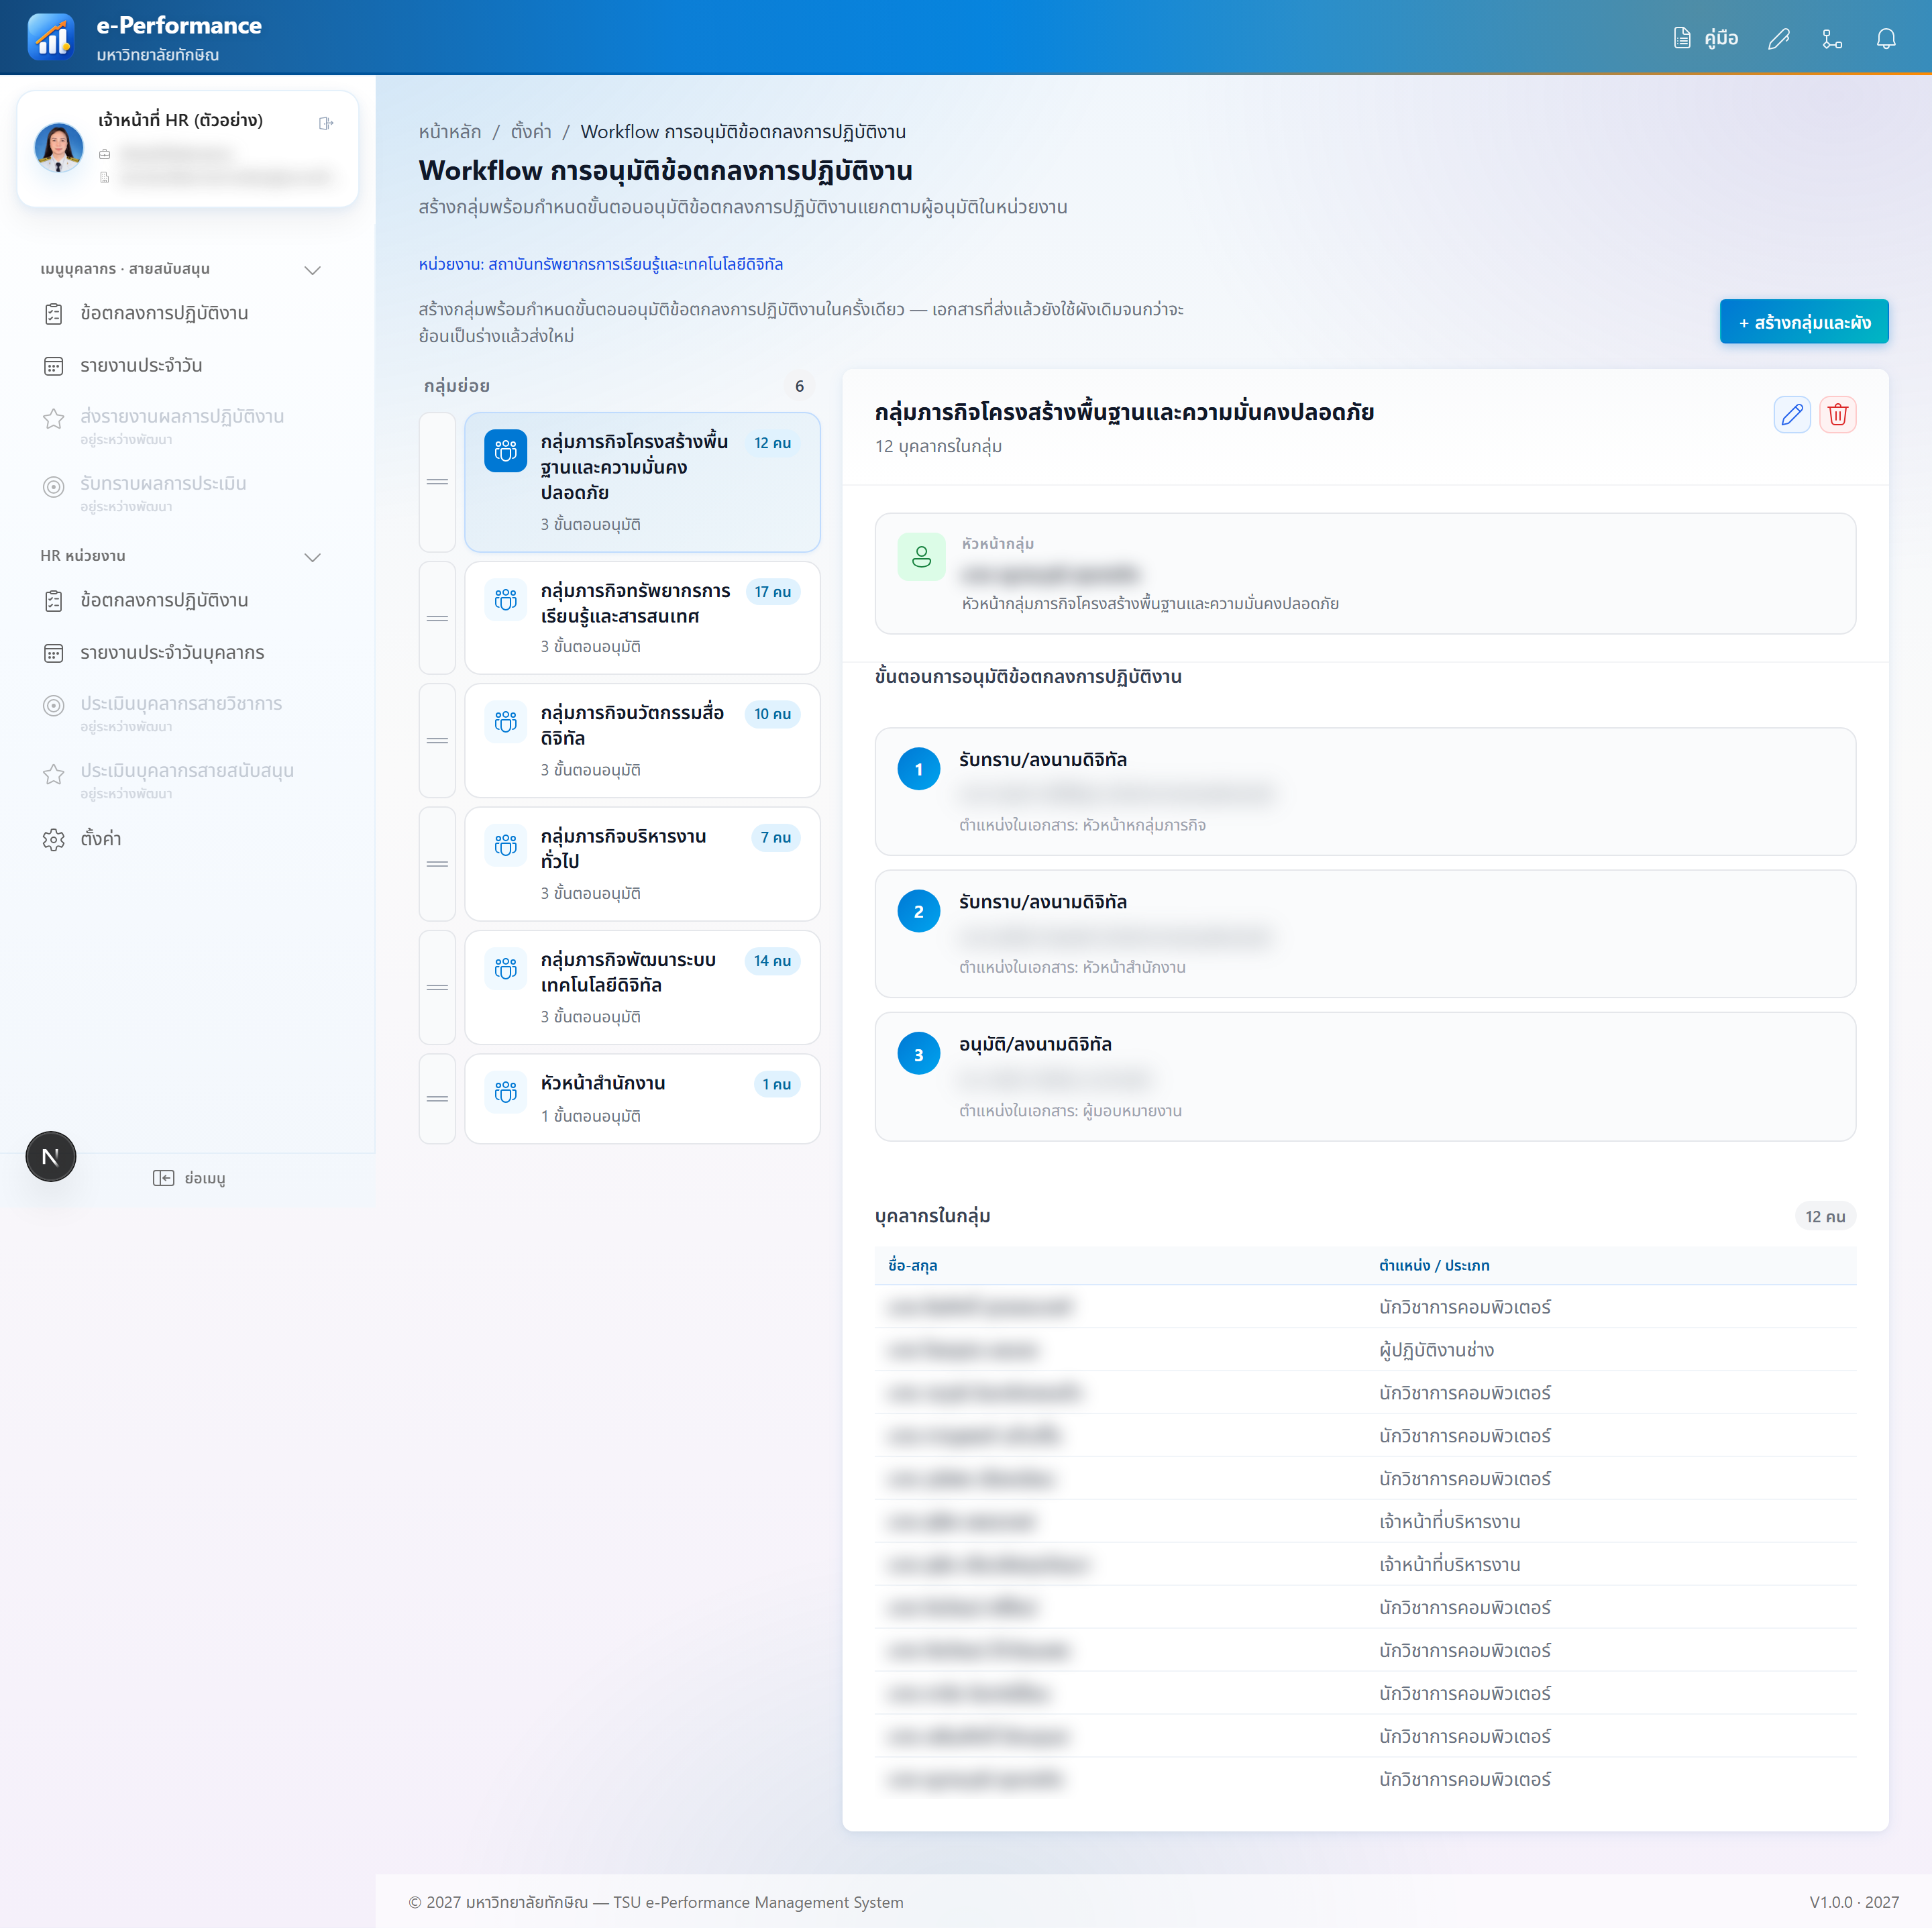Click the ชื่อ-สกุล column header
This screenshot has height=1928, width=1932.
coord(912,1265)
